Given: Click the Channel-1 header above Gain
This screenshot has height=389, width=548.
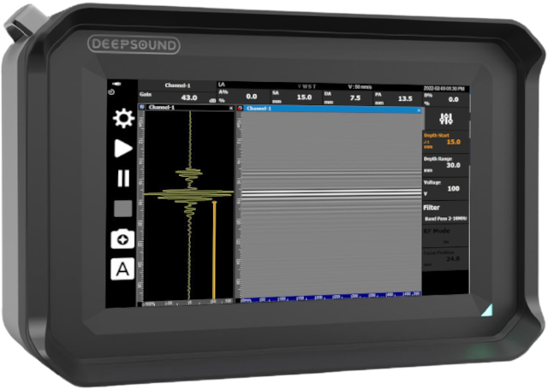Looking at the screenshot, I should point(177,85).
